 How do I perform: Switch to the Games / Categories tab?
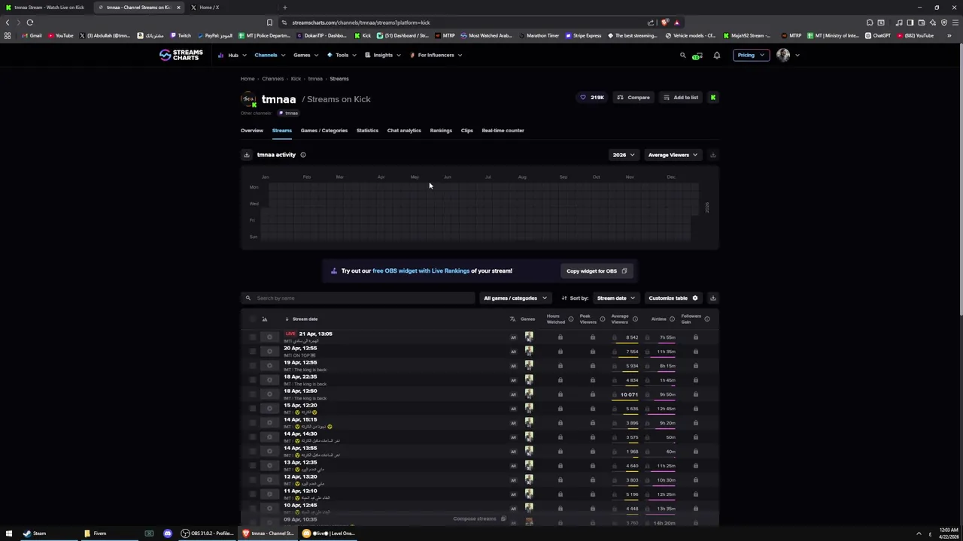click(324, 131)
